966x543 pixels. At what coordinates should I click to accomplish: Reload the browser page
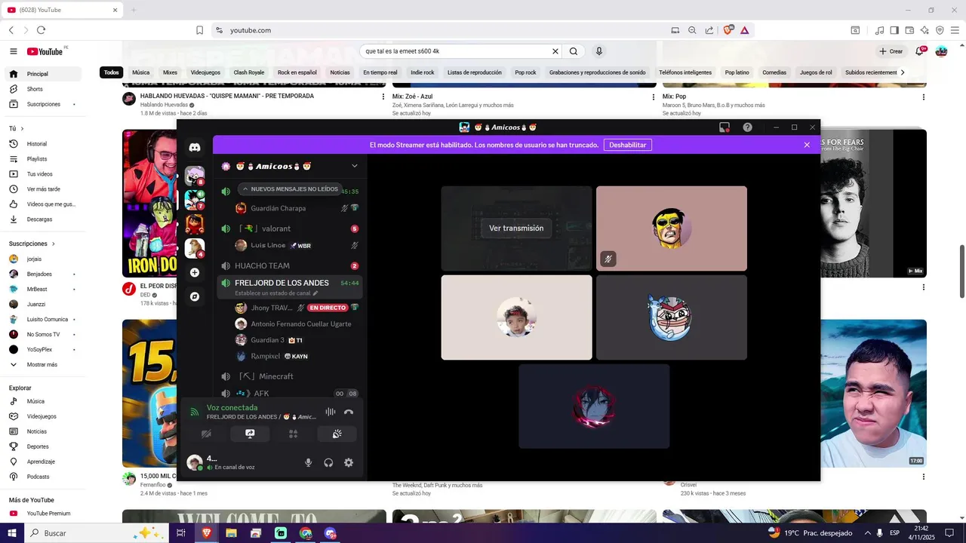click(x=41, y=30)
